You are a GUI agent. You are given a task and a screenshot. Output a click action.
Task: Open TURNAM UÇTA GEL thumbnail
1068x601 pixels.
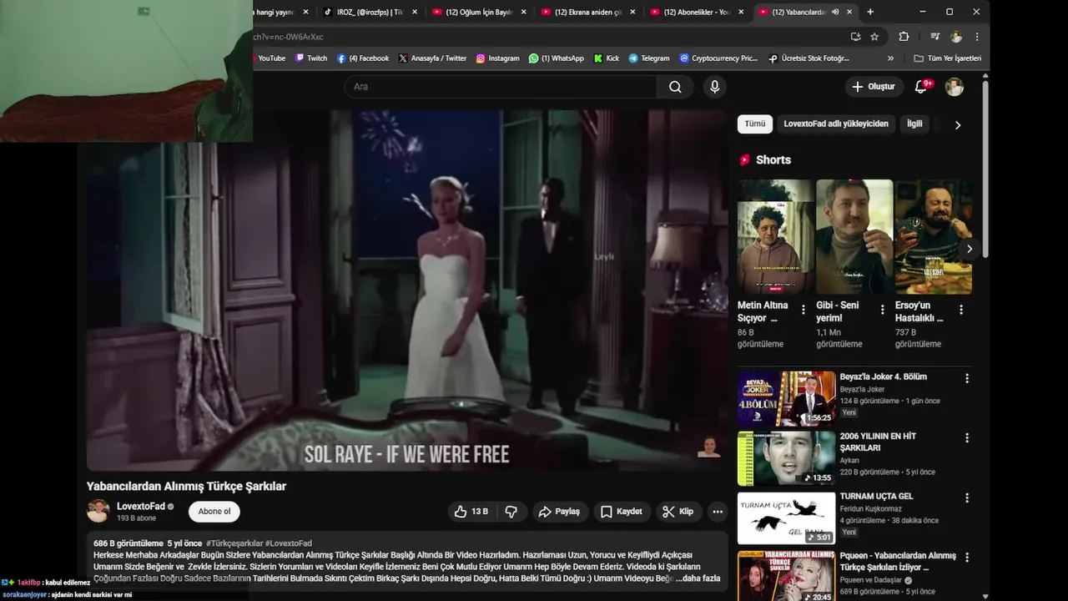[786, 518]
